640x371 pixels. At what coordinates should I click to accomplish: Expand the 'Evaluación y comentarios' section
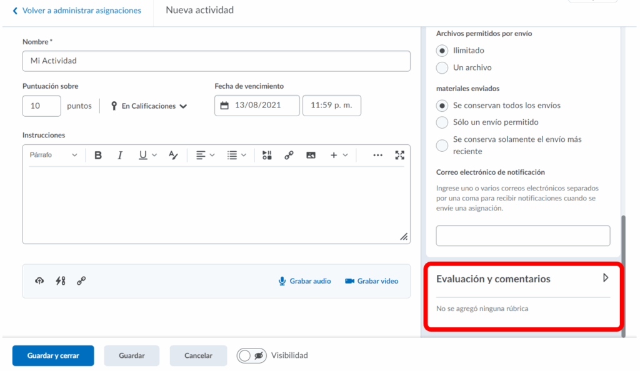point(605,278)
